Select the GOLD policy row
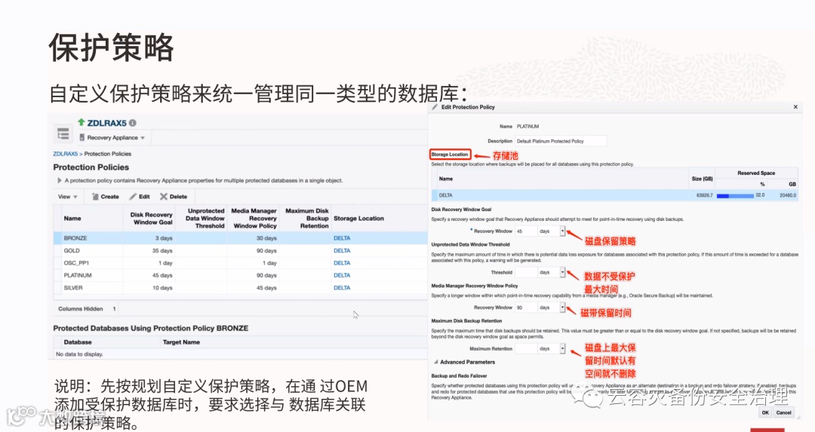Image resolution: width=815 pixels, height=432 pixels. point(240,250)
